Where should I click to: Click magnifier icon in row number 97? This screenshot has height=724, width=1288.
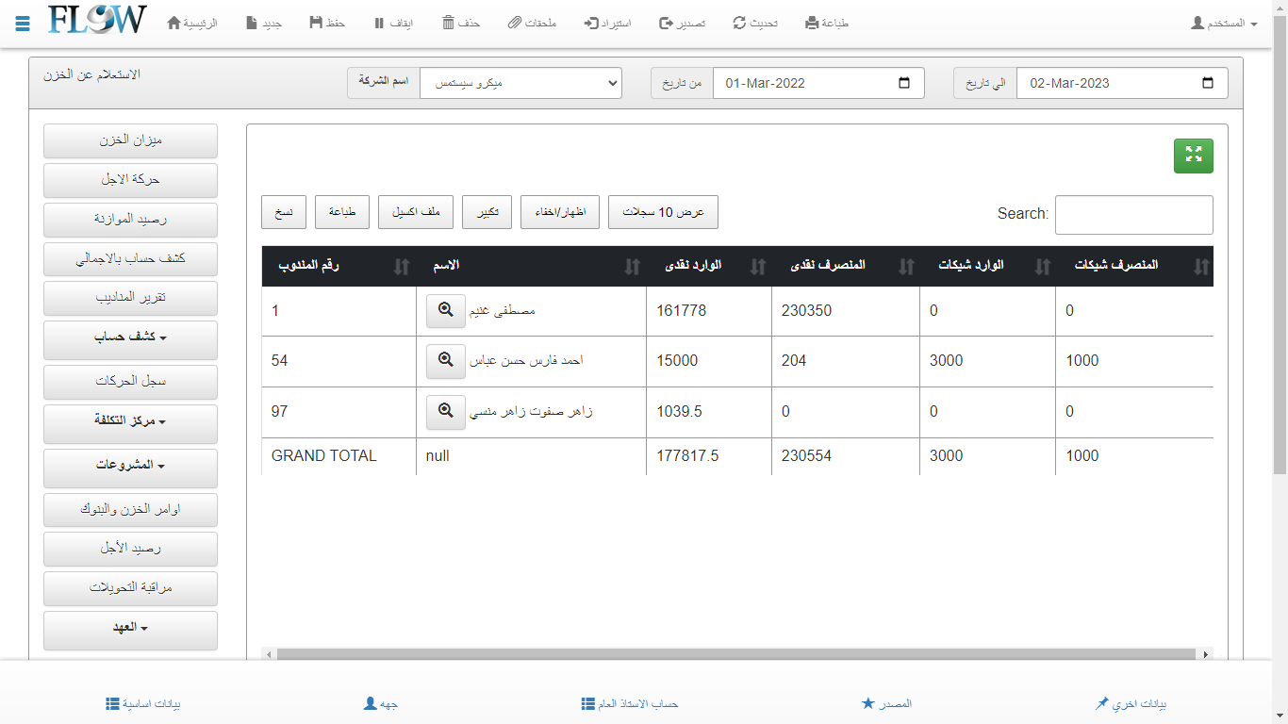445,411
